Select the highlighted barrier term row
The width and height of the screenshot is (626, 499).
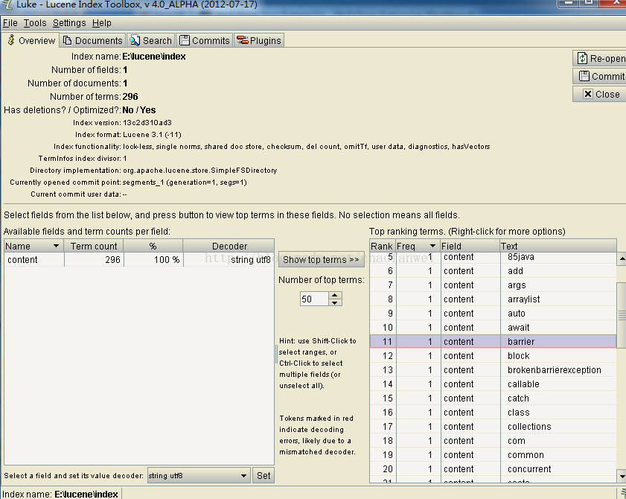pos(493,342)
